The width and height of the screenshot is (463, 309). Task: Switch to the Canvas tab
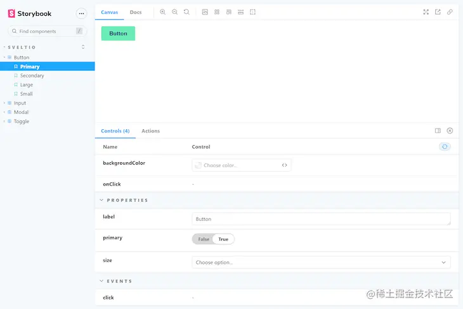tap(109, 12)
